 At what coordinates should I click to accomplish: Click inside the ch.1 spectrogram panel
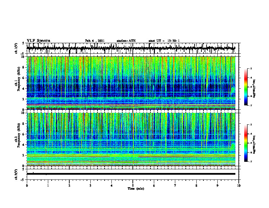pyautogui.click(x=131, y=83)
